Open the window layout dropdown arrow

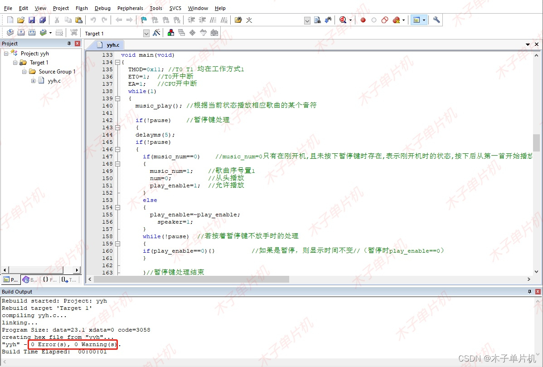[424, 20]
